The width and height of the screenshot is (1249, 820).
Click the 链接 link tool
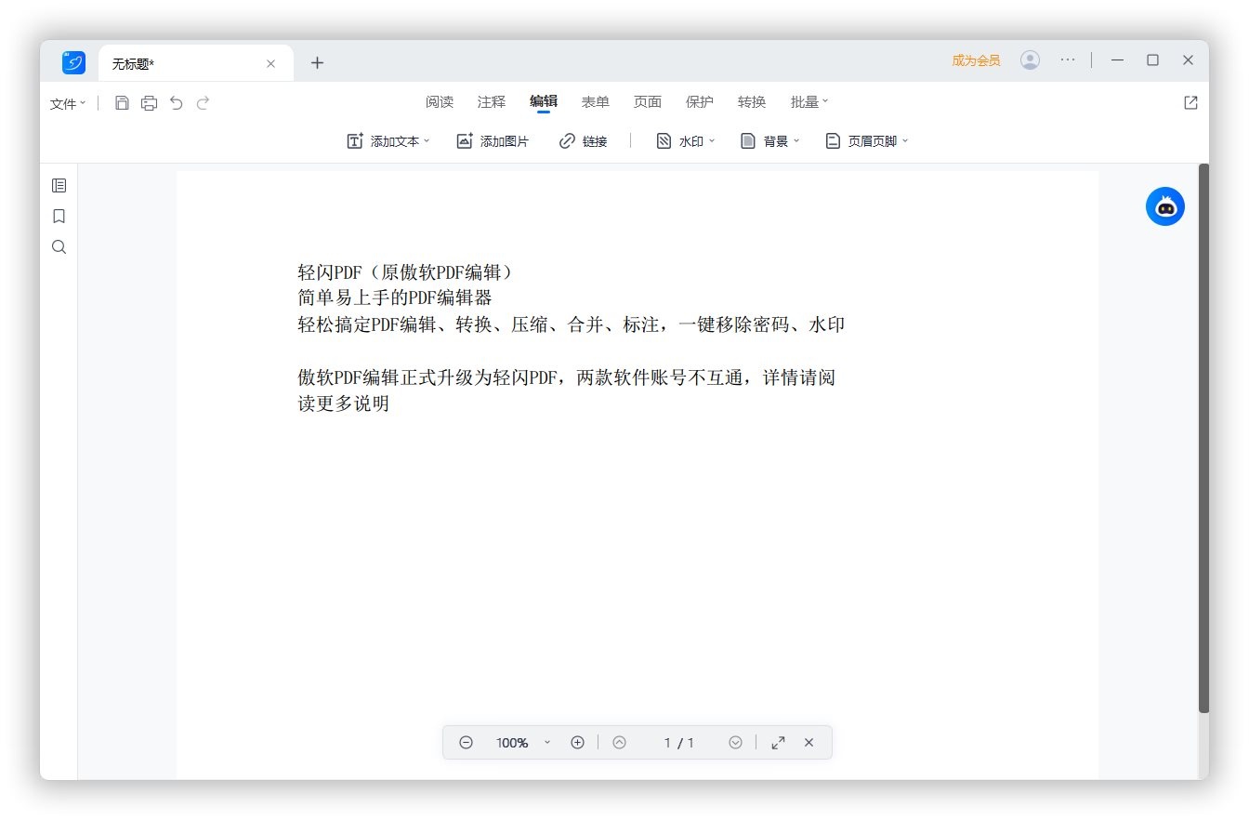pyautogui.click(x=583, y=141)
